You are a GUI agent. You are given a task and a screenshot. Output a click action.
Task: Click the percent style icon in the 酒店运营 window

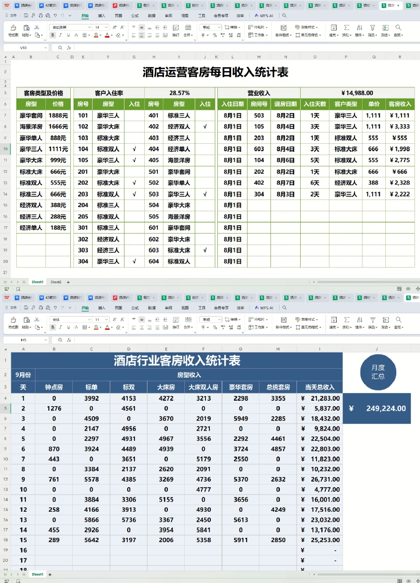pos(214,35)
